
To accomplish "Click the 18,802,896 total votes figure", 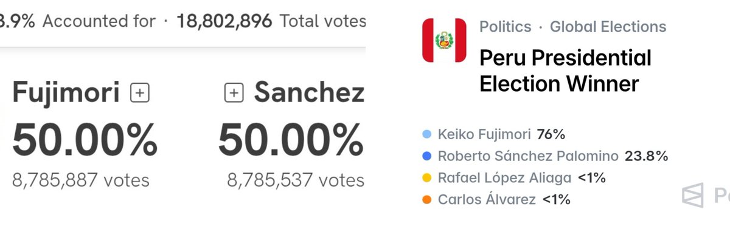I will (224, 21).
